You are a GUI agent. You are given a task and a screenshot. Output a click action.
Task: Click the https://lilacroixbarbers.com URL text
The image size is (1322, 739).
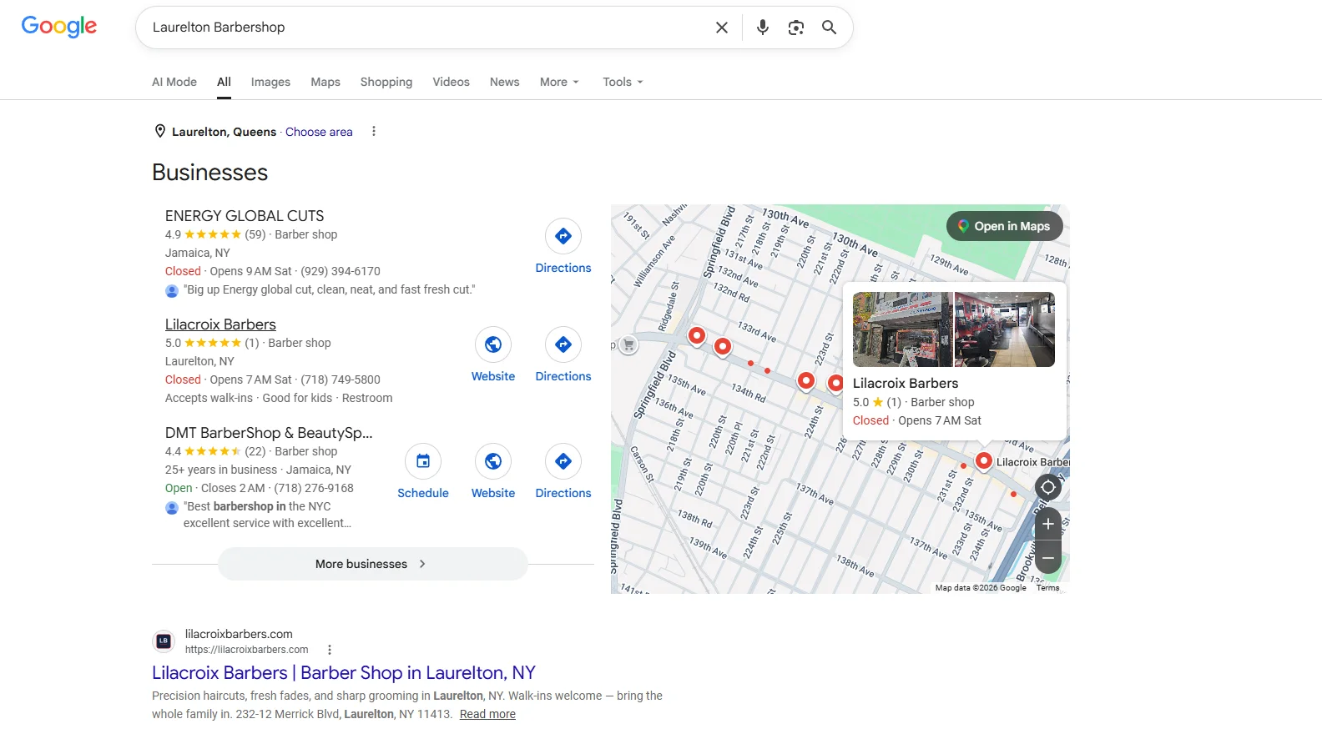247,650
